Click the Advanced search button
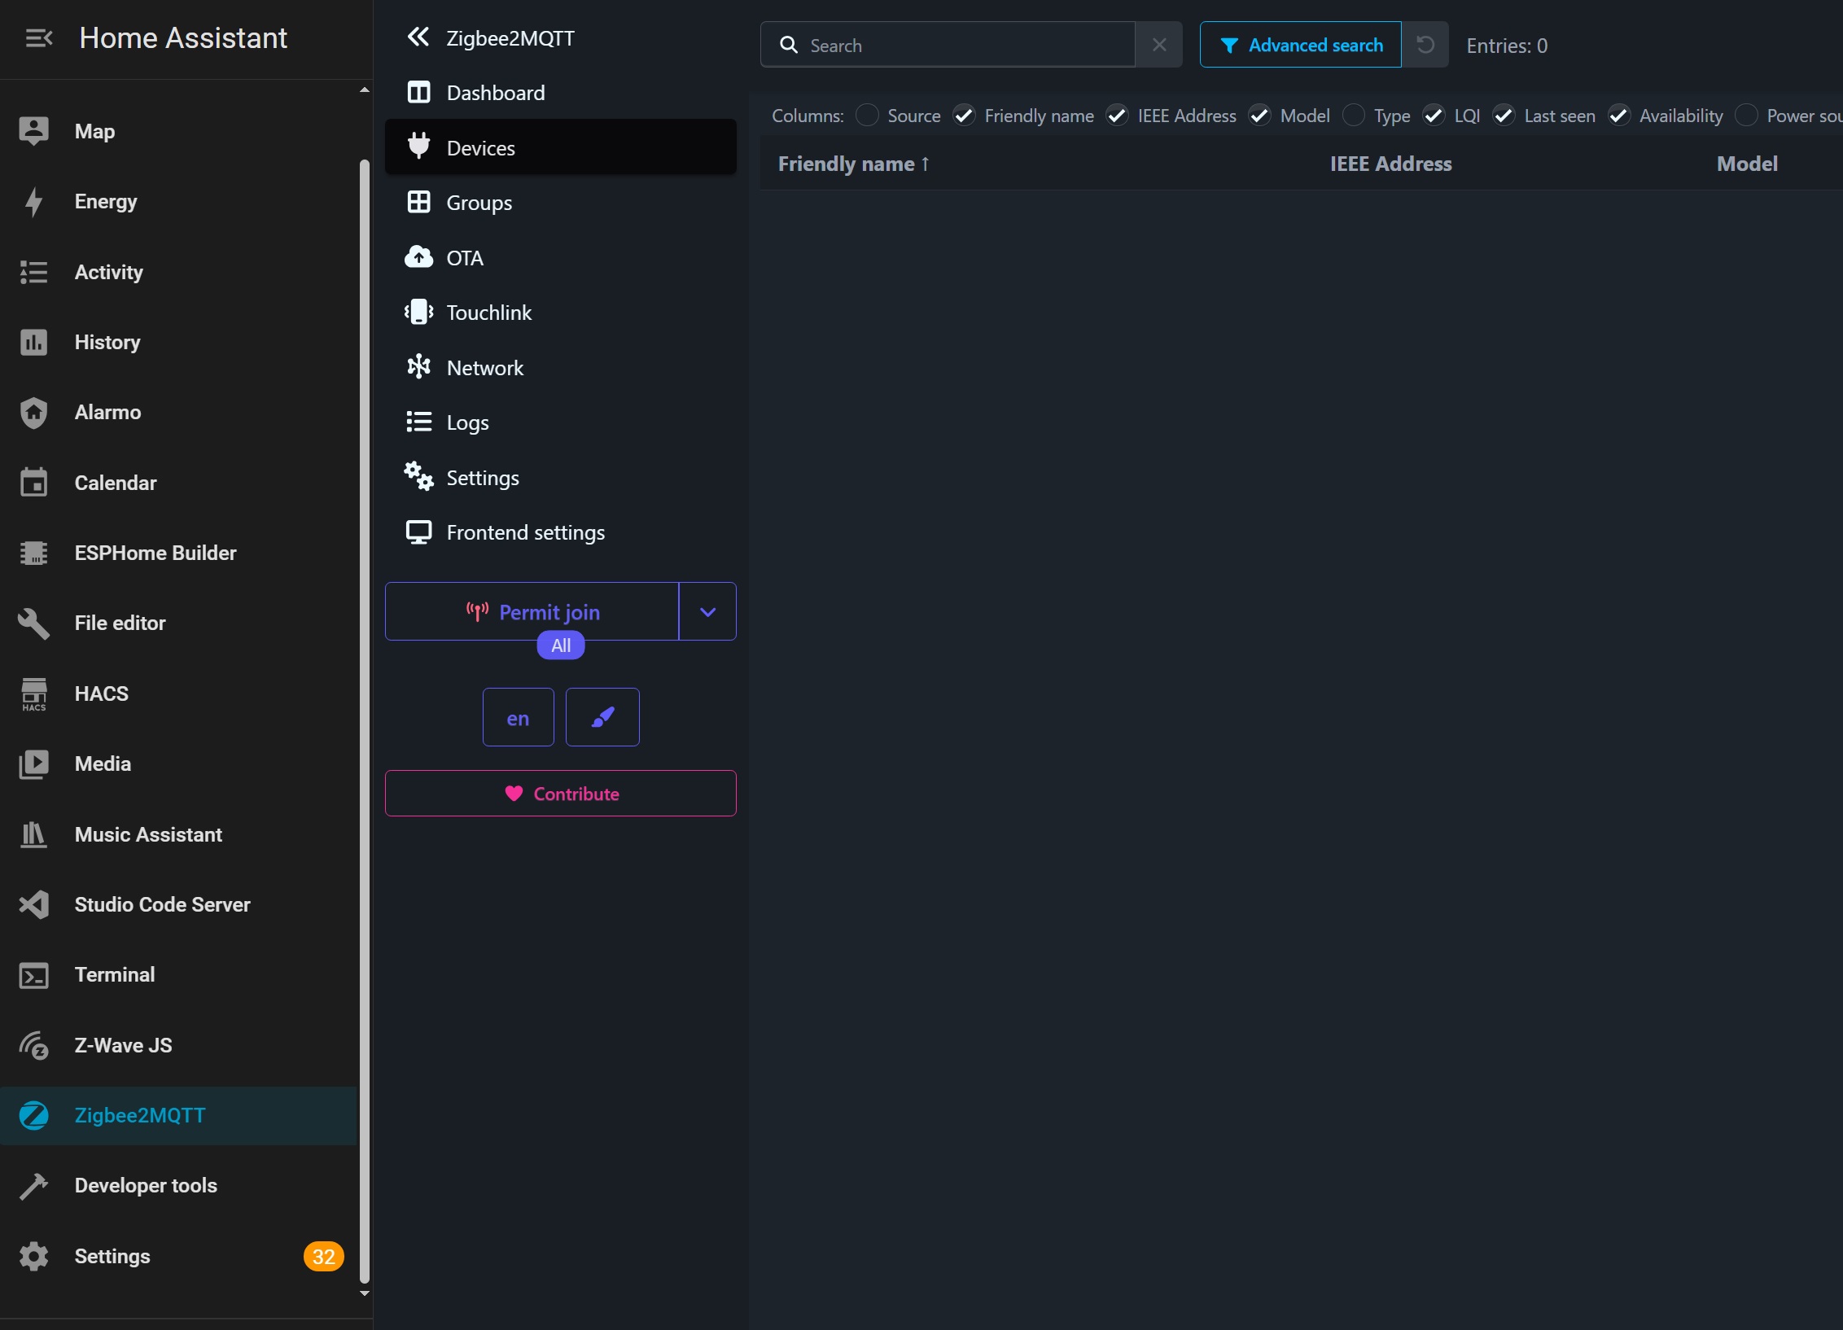 (1300, 45)
